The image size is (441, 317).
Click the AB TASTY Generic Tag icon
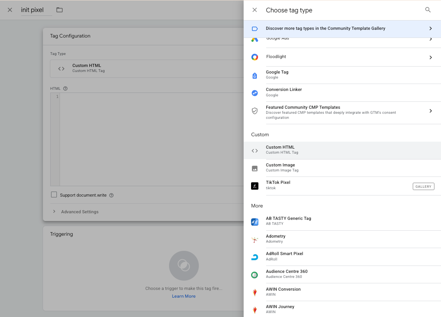pos(255,222)
